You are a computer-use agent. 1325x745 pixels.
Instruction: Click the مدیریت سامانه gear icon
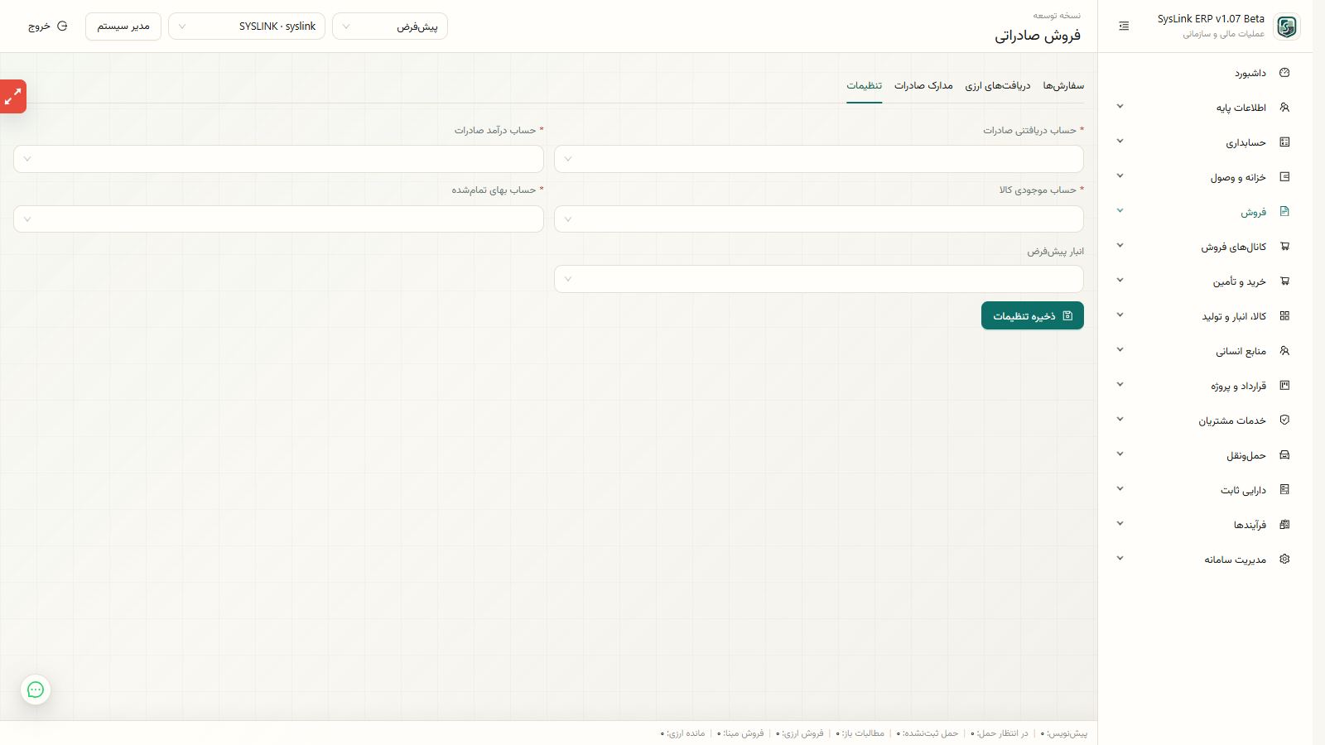click(1284, 560)
